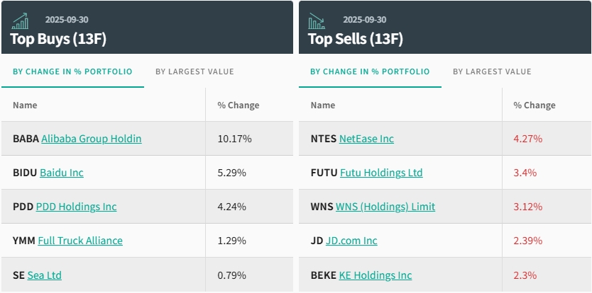Click the Top Buys '% Change' column header
This screenshot has height=293, width=592.
[x=239, y=105]
